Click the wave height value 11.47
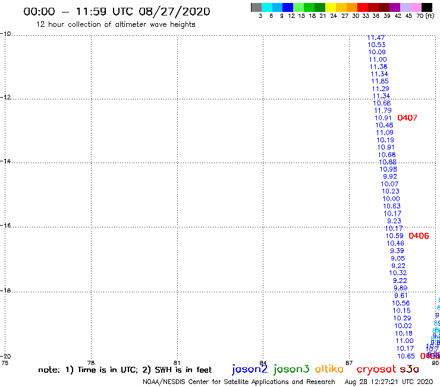Image resolution: width=440 pixels, height=387 pixels. [x=376, y=38]
